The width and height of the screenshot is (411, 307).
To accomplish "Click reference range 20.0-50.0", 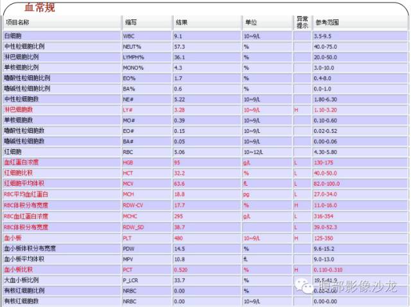I will click(326, 57).
